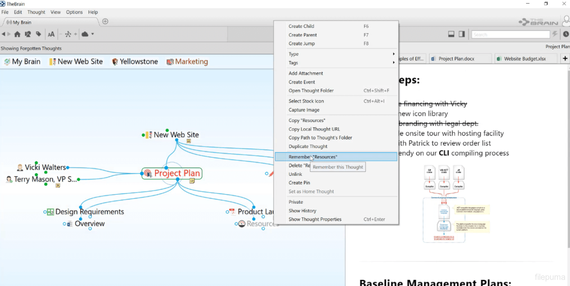Viewport: 570px width, 286px height.
Task: Select Create Child from context menu
Action: (x=301, y=26)
